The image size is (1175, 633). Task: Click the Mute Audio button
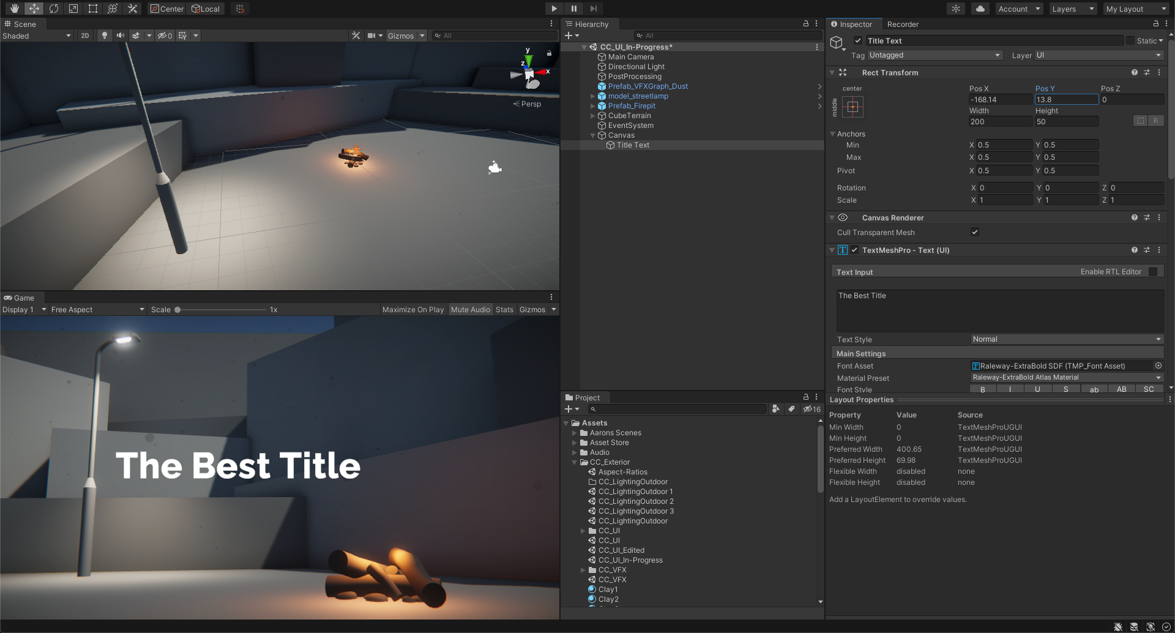[x=470, y=310]
